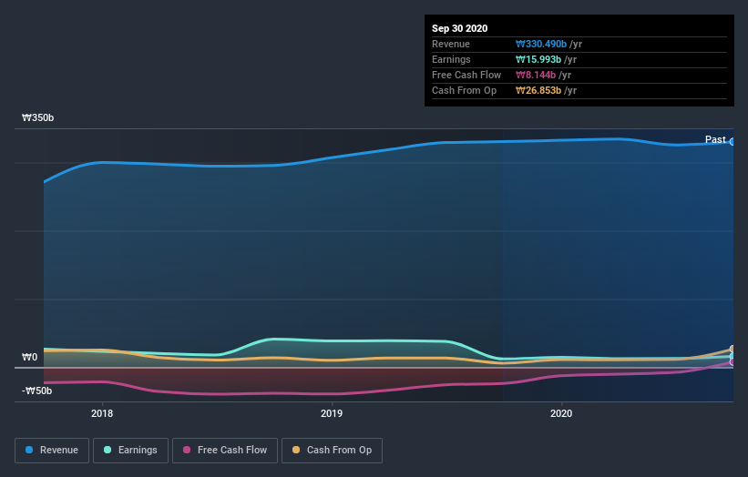Click the Earnings row label in tooltip
The width and height of the screenshot is (748, 477).
[451, 59]
